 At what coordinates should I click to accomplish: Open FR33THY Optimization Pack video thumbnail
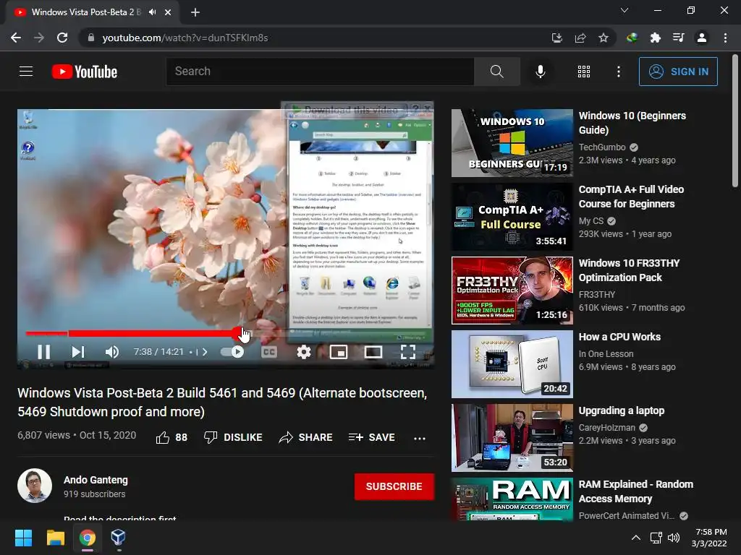tap(512, 291)
